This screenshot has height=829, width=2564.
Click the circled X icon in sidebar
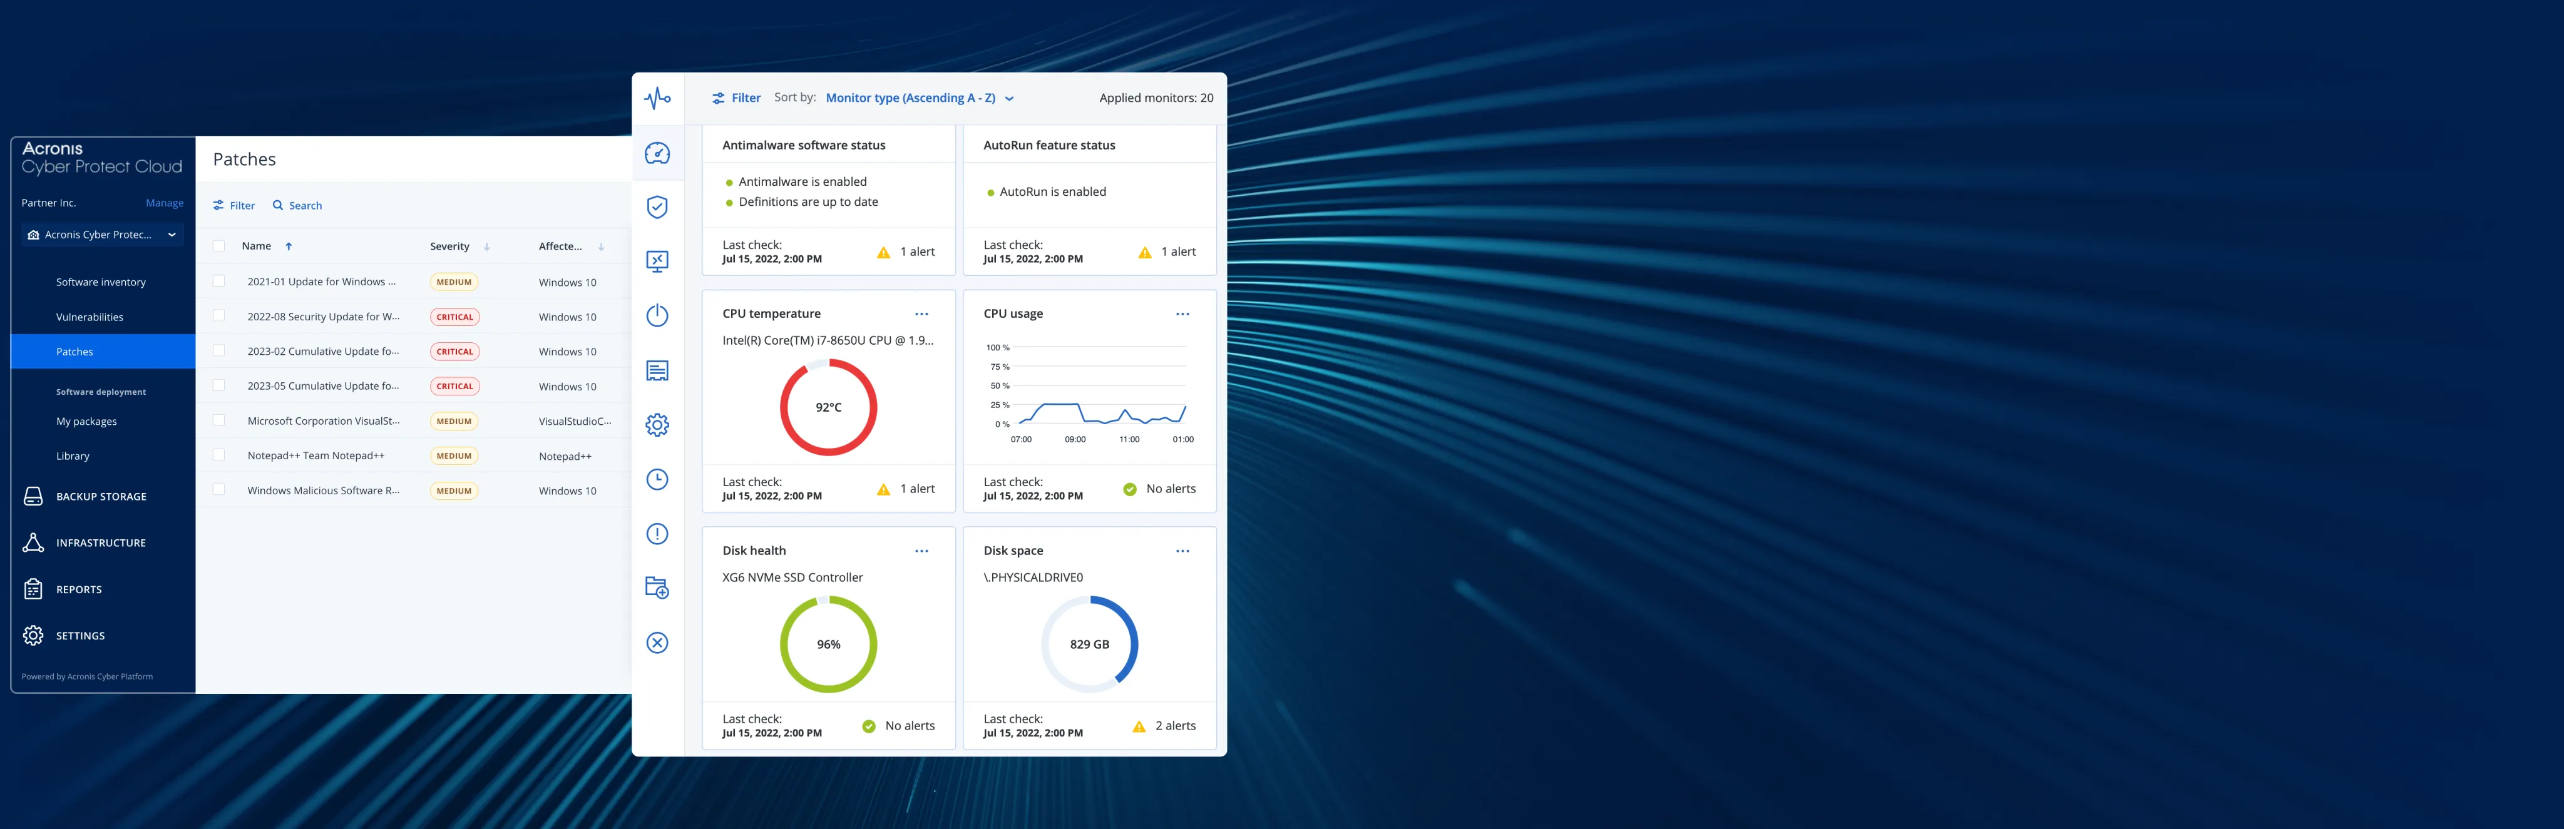point(657,643)
